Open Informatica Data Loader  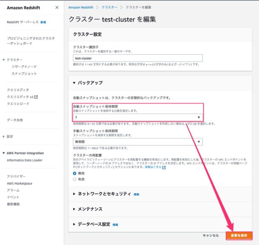pyautogui.click(x=25, y=160)
